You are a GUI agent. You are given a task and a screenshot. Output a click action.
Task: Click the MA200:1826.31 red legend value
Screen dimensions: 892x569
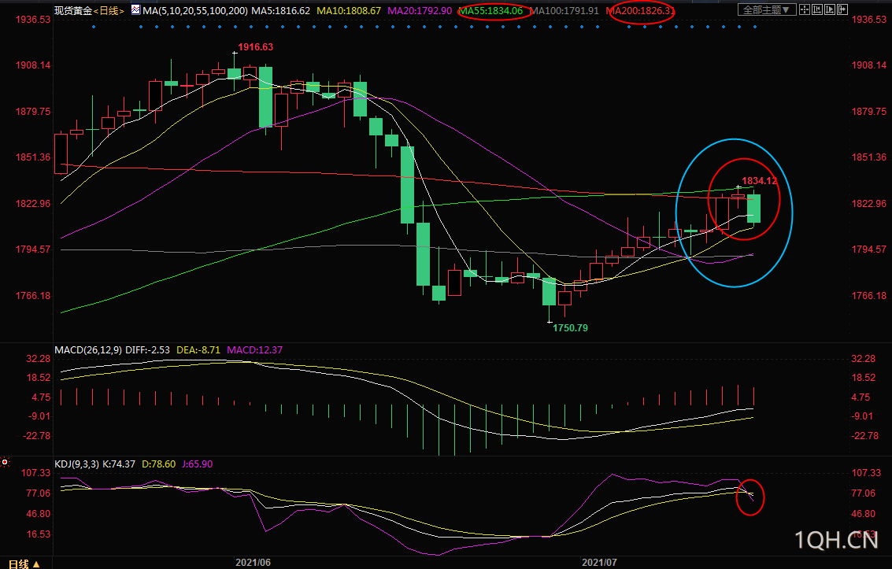pyautogui.click(x=641, y=11)
